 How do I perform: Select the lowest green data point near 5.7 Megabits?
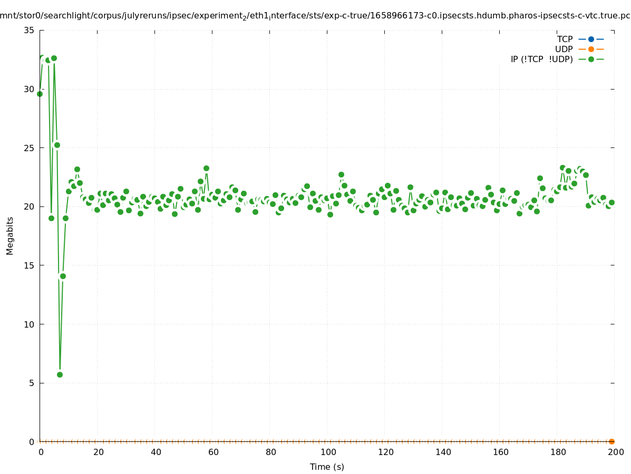click(x=60, y=374)
